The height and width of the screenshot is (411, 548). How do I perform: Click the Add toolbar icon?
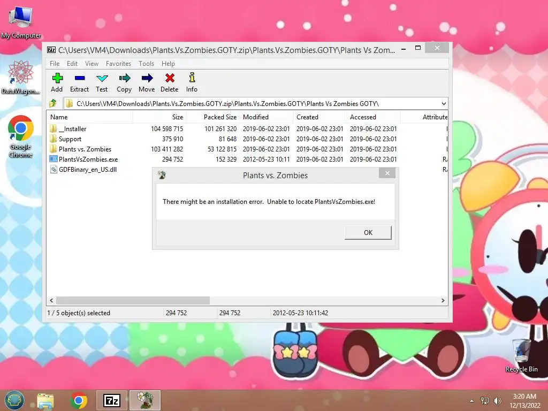57,78
